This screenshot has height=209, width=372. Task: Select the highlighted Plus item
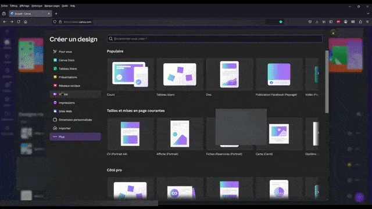[x=75, y=137]
